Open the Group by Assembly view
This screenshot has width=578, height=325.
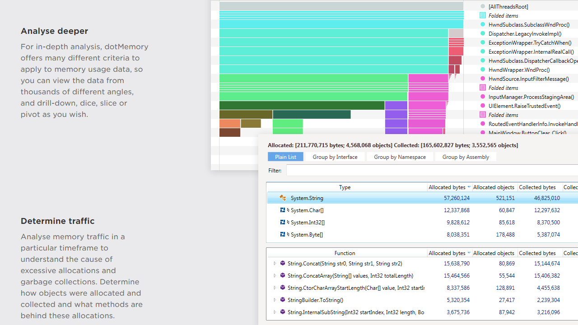[466, 157]
